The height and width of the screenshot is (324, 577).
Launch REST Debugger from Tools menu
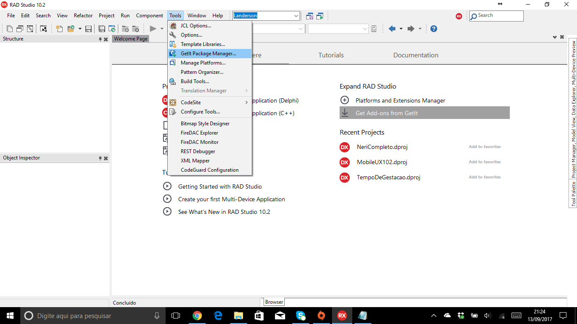(x=210, y=151)
